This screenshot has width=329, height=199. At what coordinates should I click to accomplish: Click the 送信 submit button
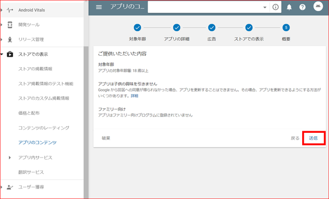click(313, 138)
